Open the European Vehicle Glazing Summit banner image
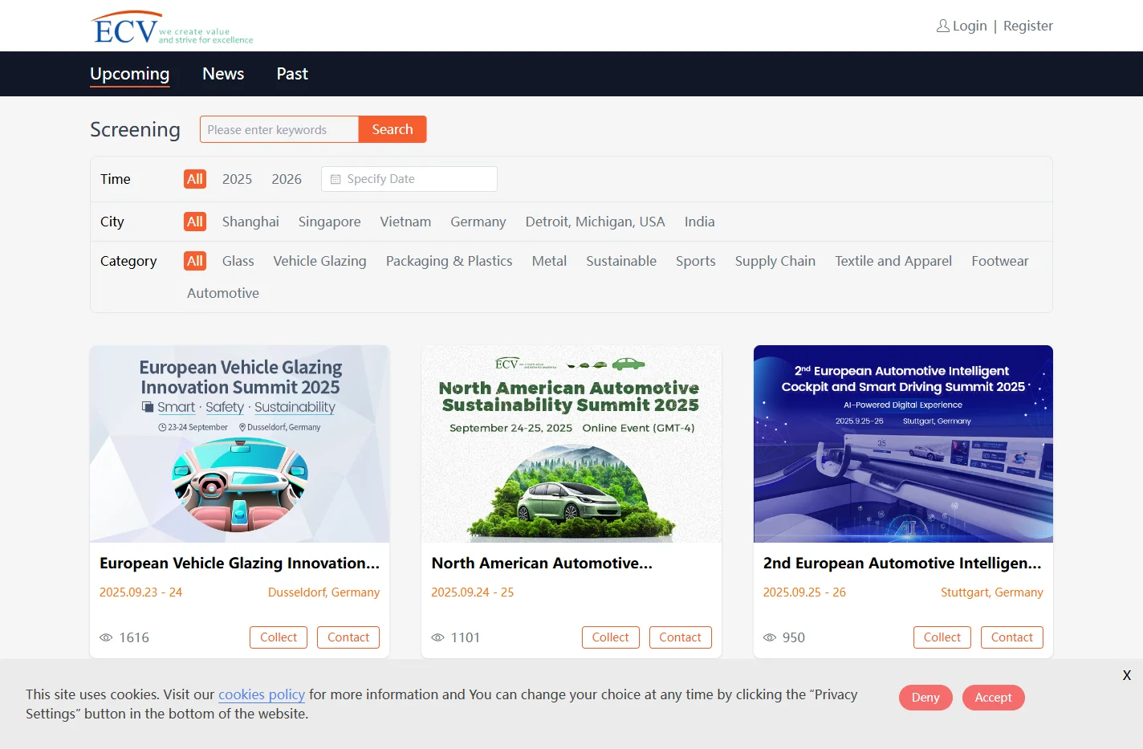Viewport: 1143px width, 749px height. click(x=240, y=444)
